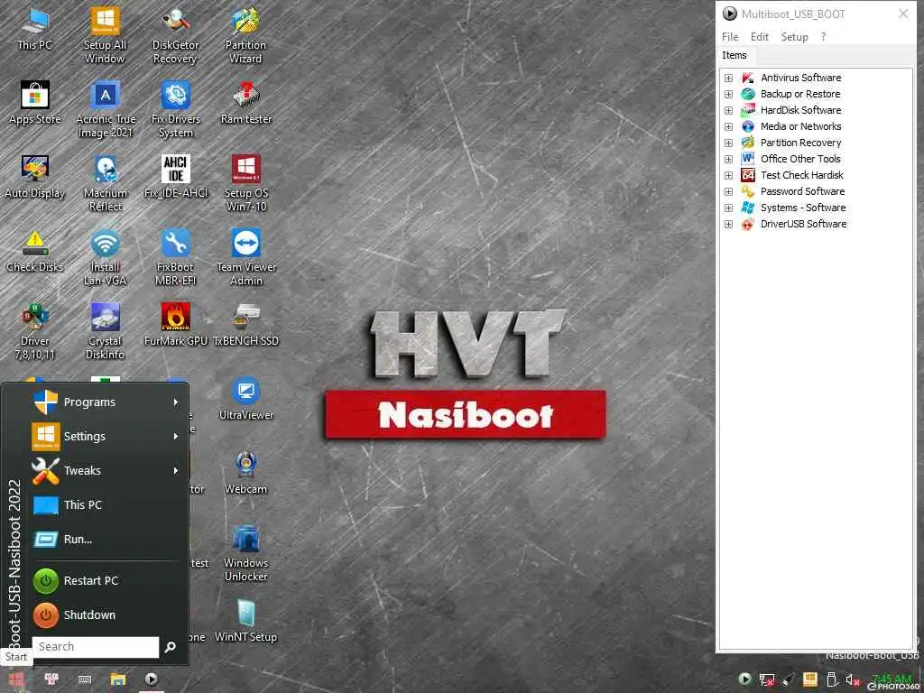Expand the DriverUSB Software node
Screen dimensions: 924x693
pyautogui.click(x=728, y=224)
